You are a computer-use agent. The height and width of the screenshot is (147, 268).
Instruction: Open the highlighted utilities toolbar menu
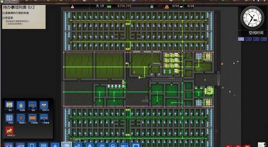(67, 145)
